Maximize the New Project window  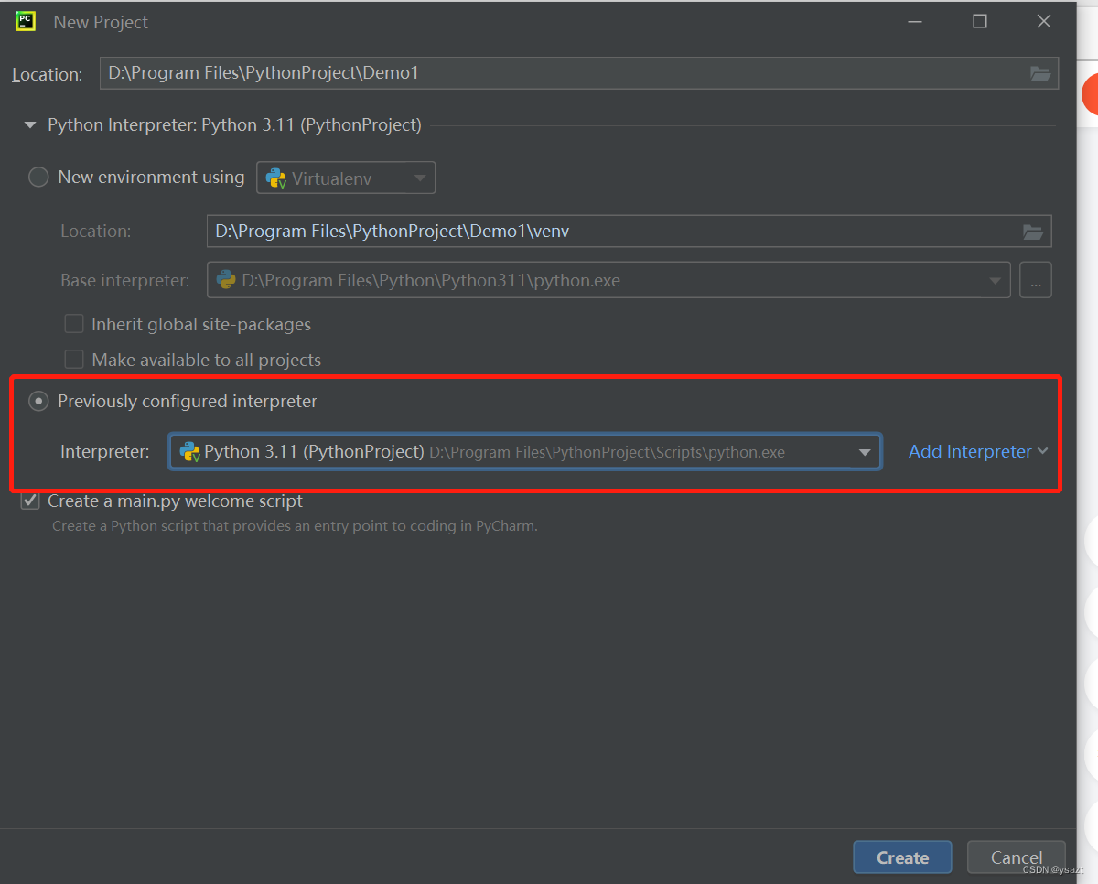(980, 21)
